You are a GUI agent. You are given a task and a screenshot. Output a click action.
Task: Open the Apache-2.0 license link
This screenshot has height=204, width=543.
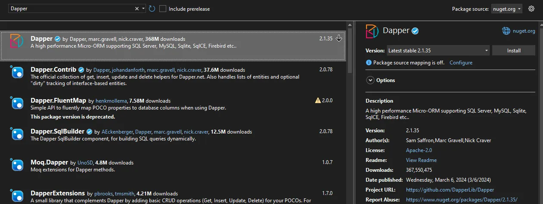coord(419,150)
